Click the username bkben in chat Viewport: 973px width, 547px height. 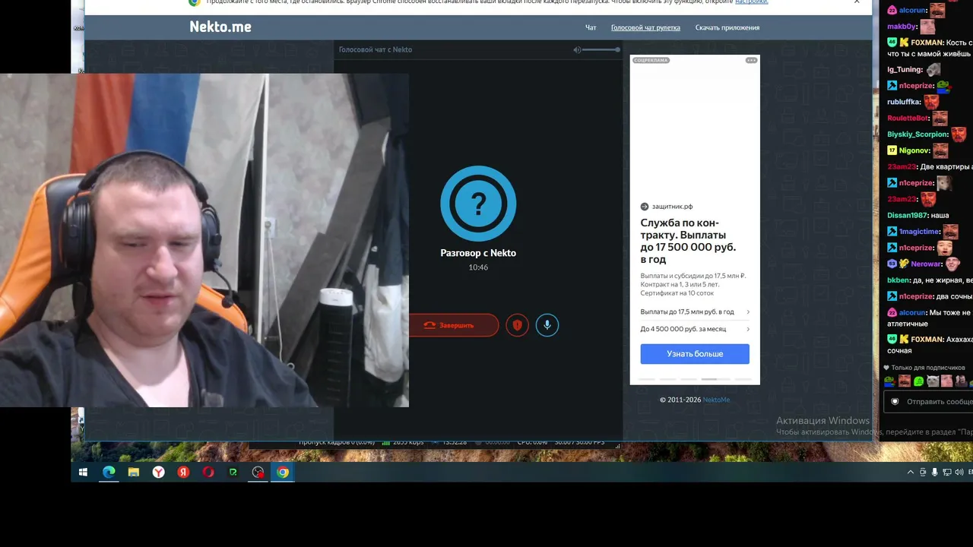(899, 280)
